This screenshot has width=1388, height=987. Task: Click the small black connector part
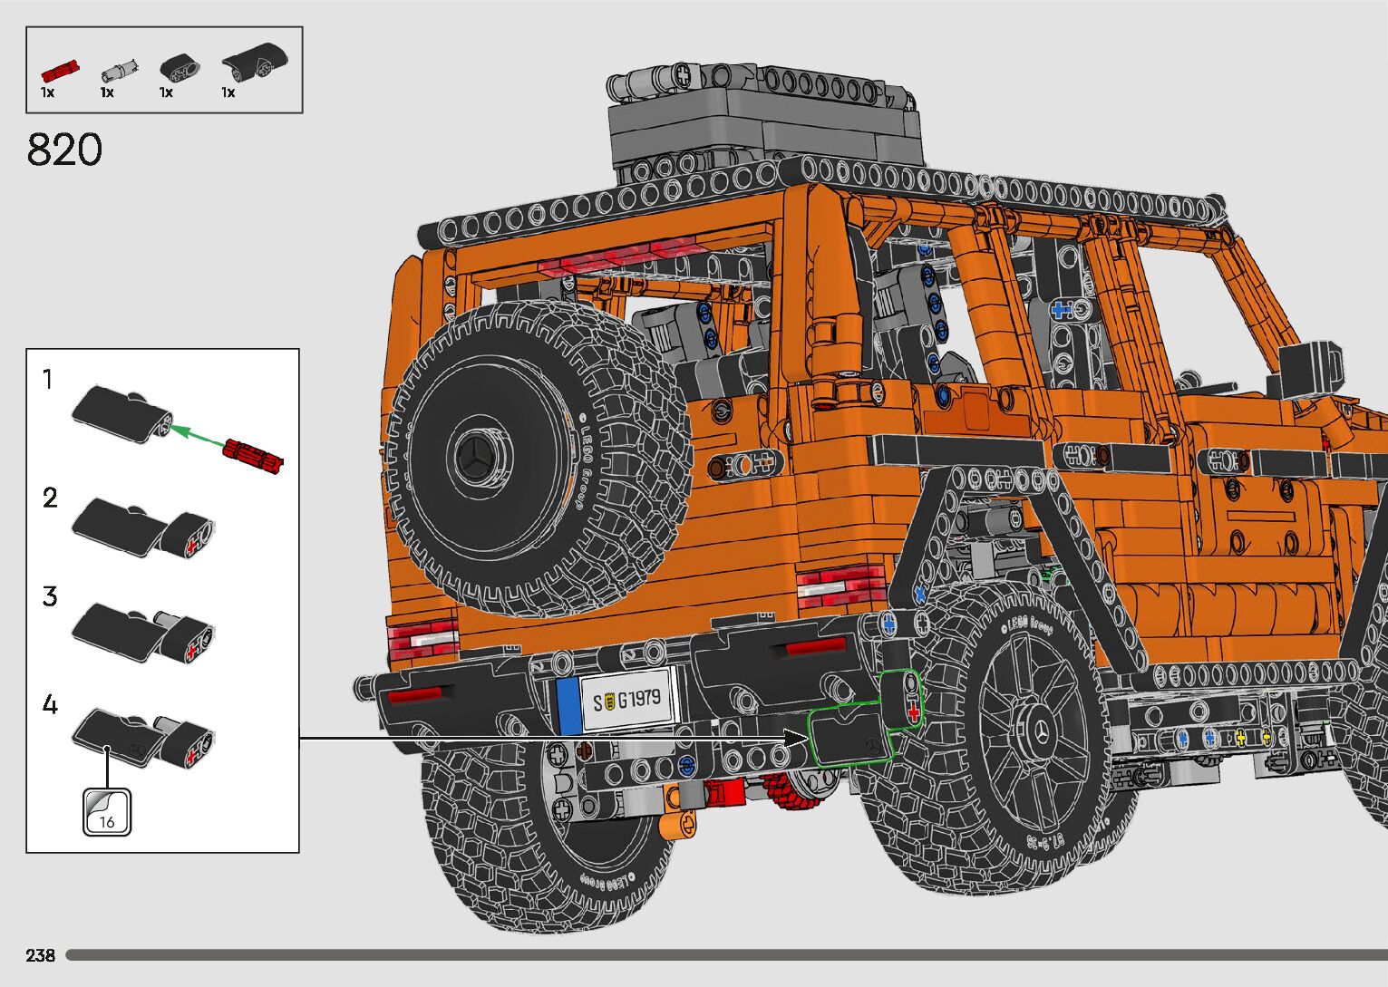coord(179,67)
